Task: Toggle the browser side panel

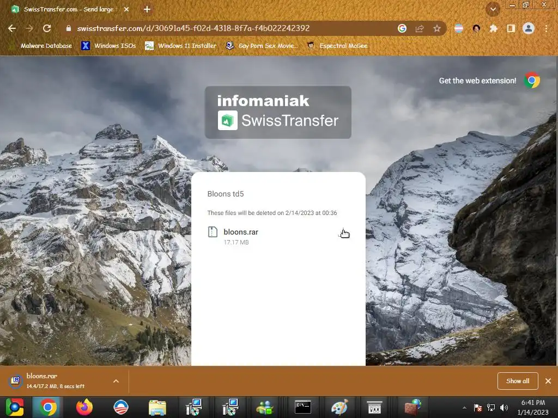Action: pyautogui.click(x=511, y=28)
